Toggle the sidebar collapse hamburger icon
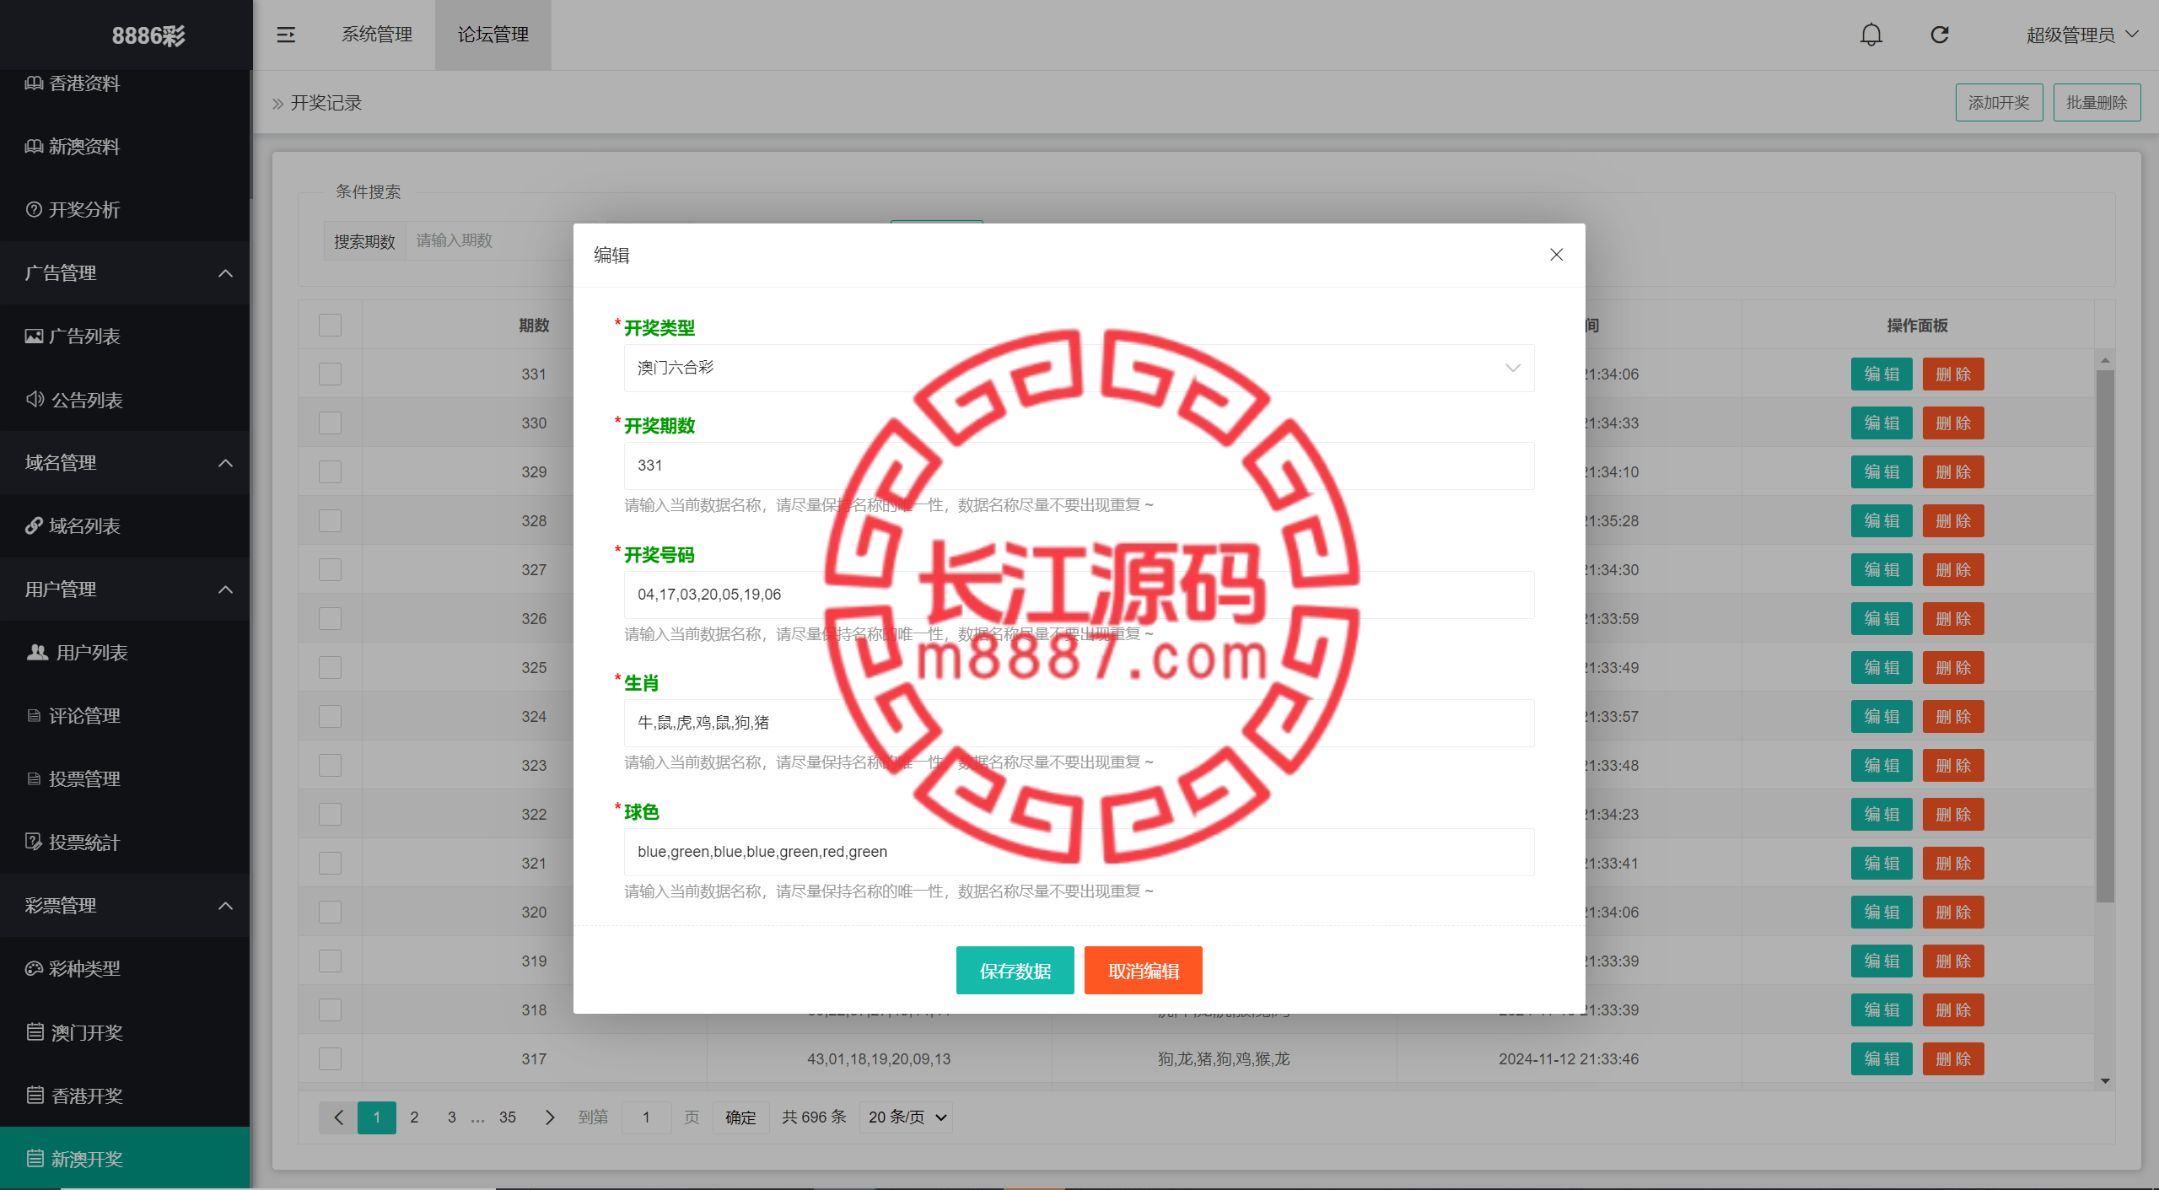 pyautogui.click(x=286, y=35)
